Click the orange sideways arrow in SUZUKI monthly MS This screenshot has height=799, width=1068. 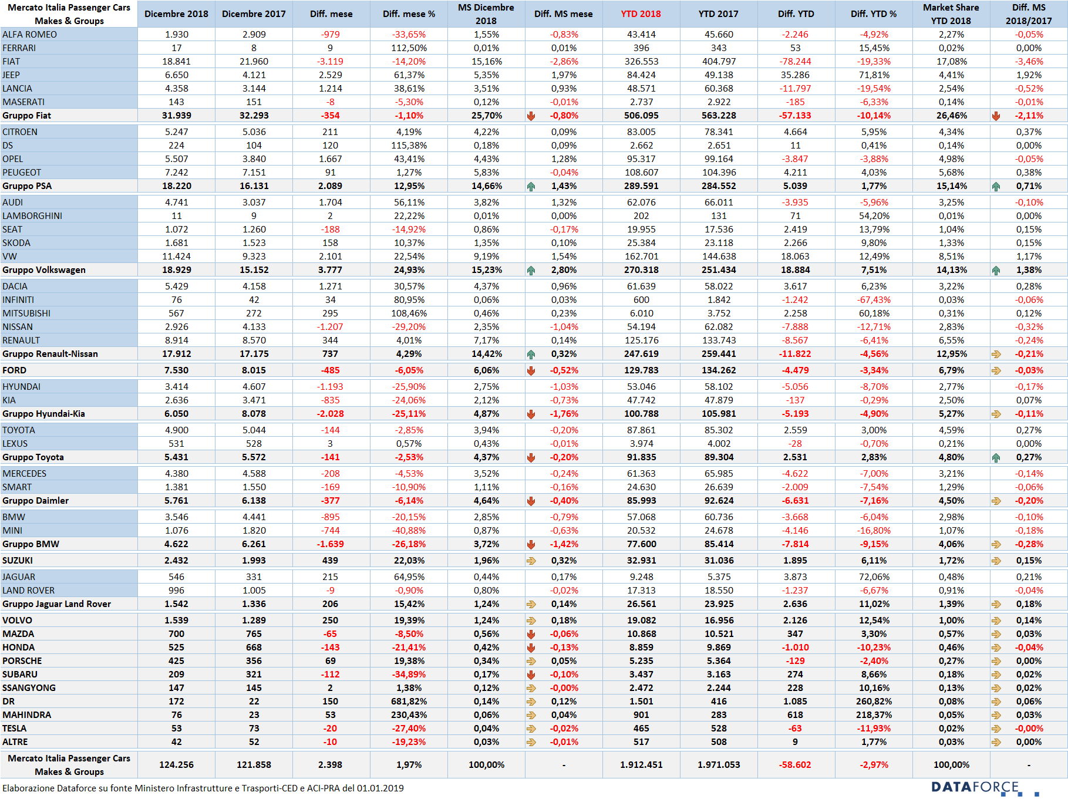[x=531, y=561]
